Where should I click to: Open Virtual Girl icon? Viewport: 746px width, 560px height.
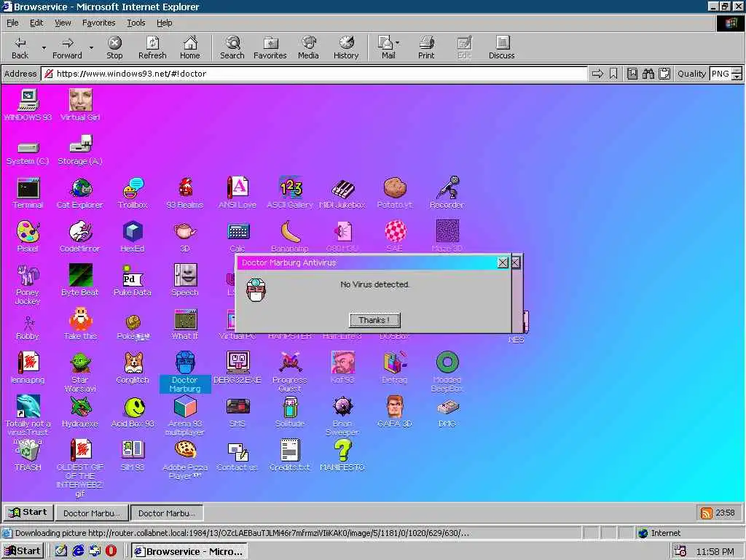tap(80, 105)
